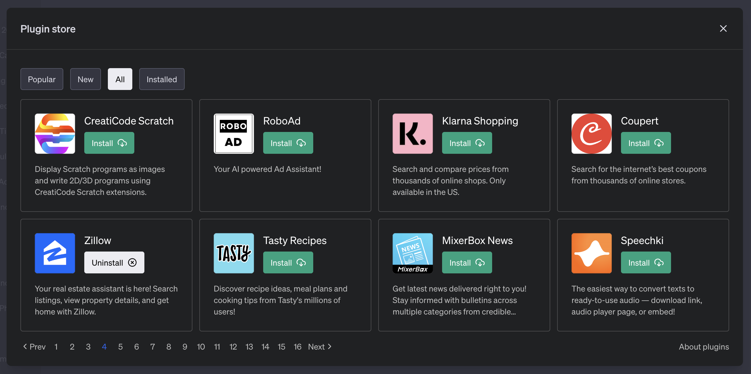Click the Coupert title text
The height and width of the screenshot is (374, 751).
[639, 121]
